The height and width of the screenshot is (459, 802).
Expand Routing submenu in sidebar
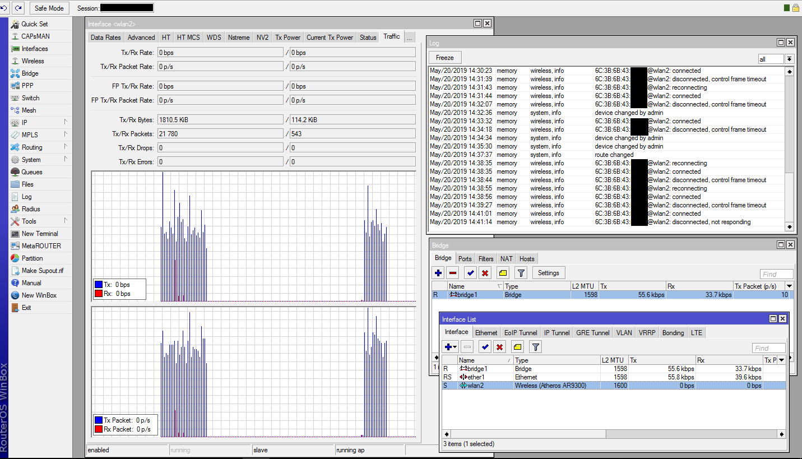[x=66, y=147]
